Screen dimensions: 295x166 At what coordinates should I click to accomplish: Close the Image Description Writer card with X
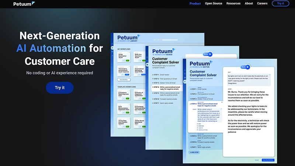pos(129,53)
